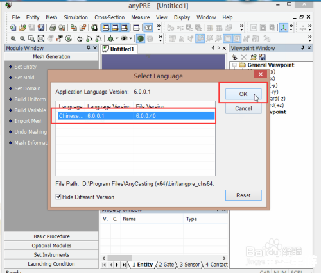
Task: Open the Simulation menu
Action: pyautogui.click(x=76, y=17)
